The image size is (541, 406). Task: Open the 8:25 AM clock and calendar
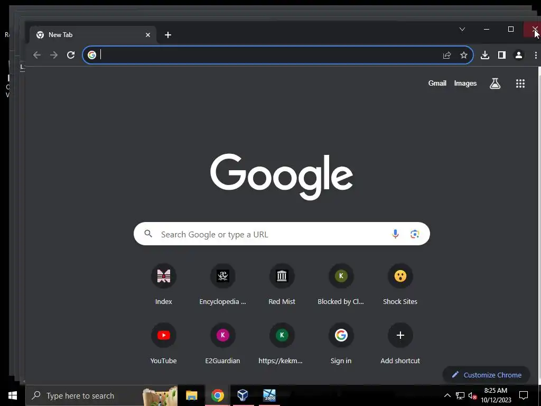(496, 395)
